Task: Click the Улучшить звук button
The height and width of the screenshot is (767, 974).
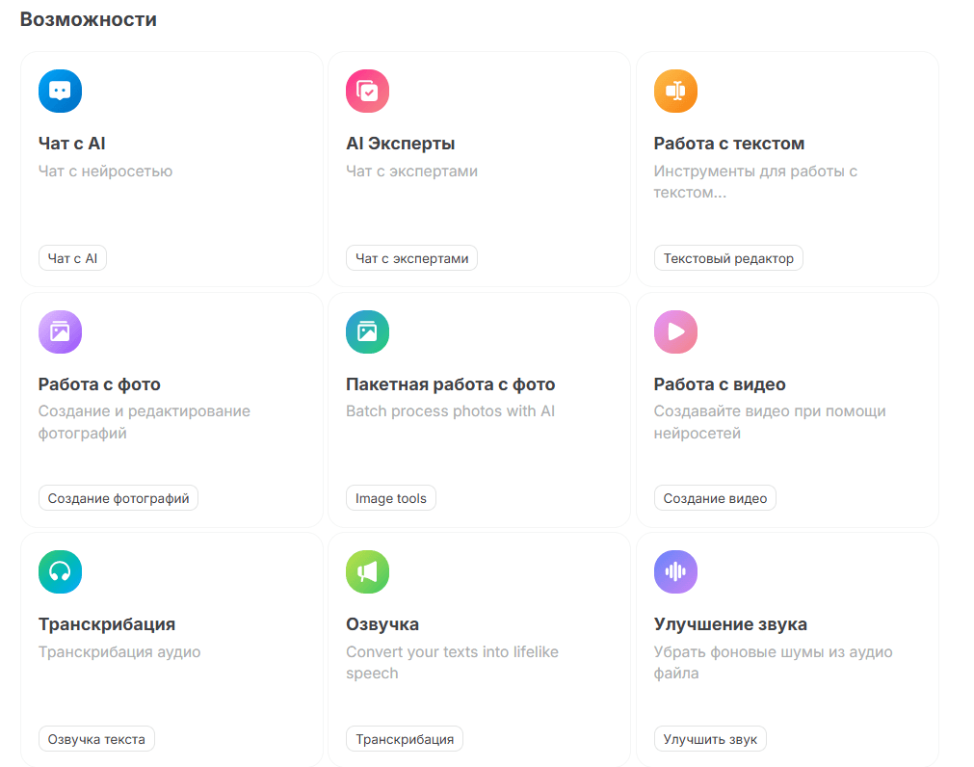Action: 710,739
